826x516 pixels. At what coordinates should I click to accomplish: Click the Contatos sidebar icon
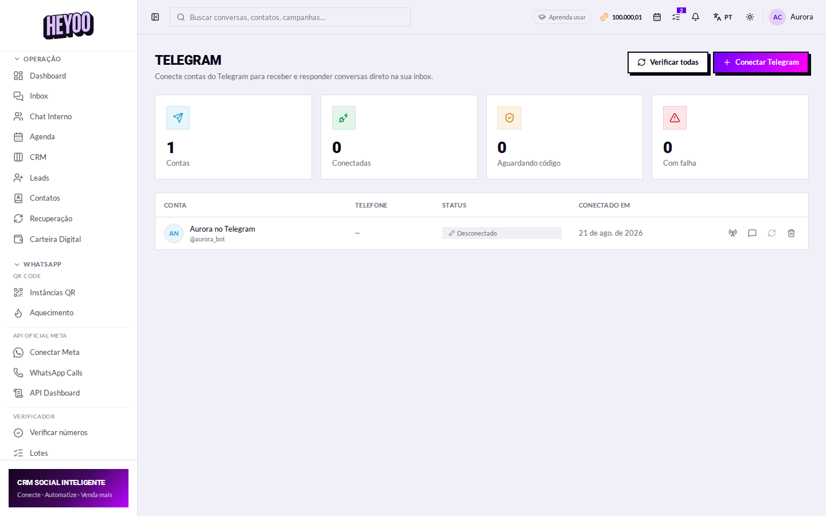point(18,198)
